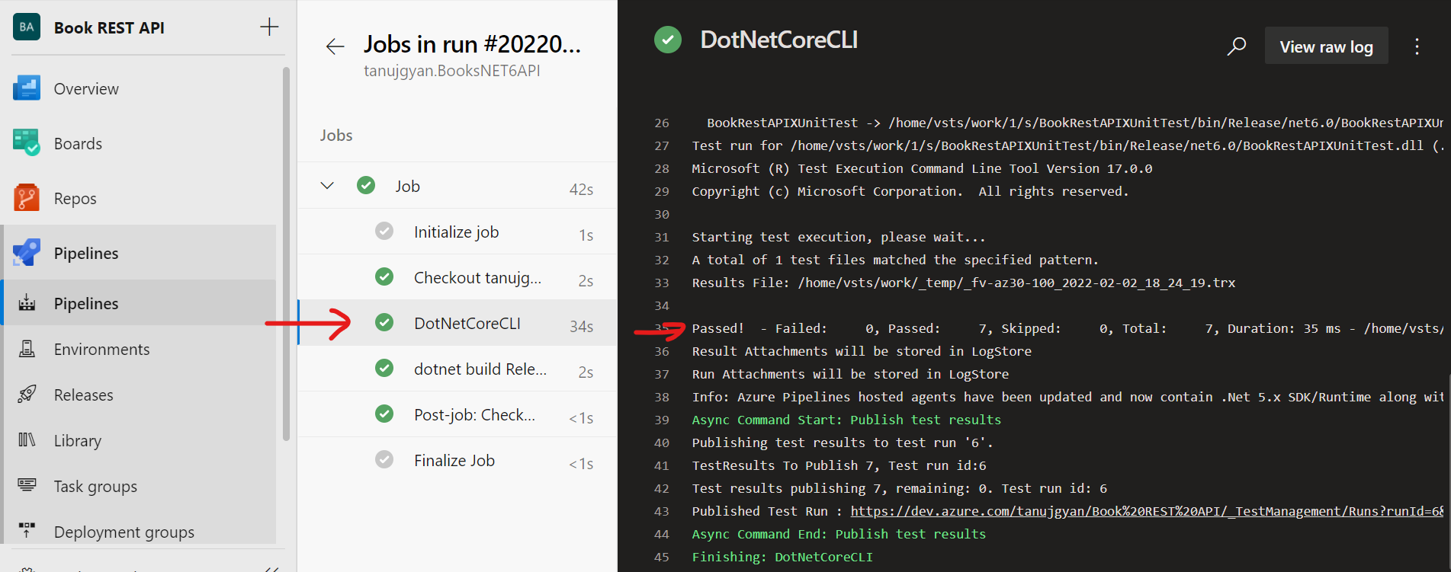Open the Published Test Run URL
The height and width of the screenshot is (572, 1451).
coord(1147,511)
